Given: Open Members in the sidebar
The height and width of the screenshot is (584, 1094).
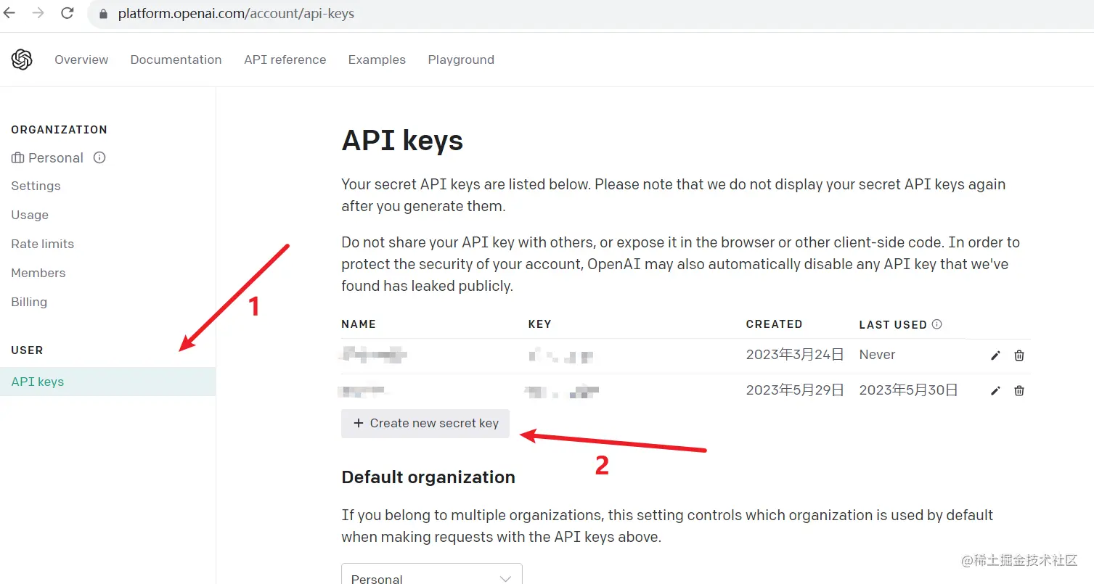Looking at the screenshot, I should click(x=38, y=273).
